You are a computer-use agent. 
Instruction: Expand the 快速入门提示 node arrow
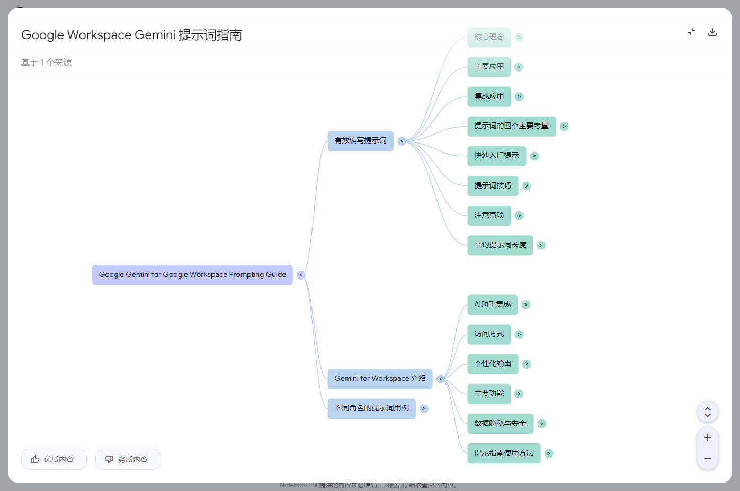(x=534, y=156)
